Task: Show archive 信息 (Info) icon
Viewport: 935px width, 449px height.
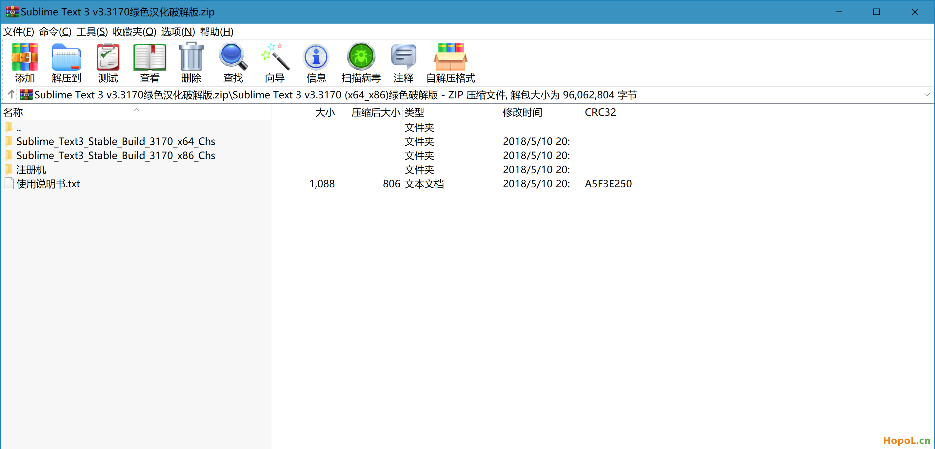Action: (x=316, y=57)
